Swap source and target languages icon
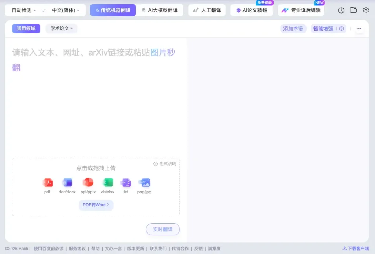Screen dimensions: 375x254 pos(44,10)
